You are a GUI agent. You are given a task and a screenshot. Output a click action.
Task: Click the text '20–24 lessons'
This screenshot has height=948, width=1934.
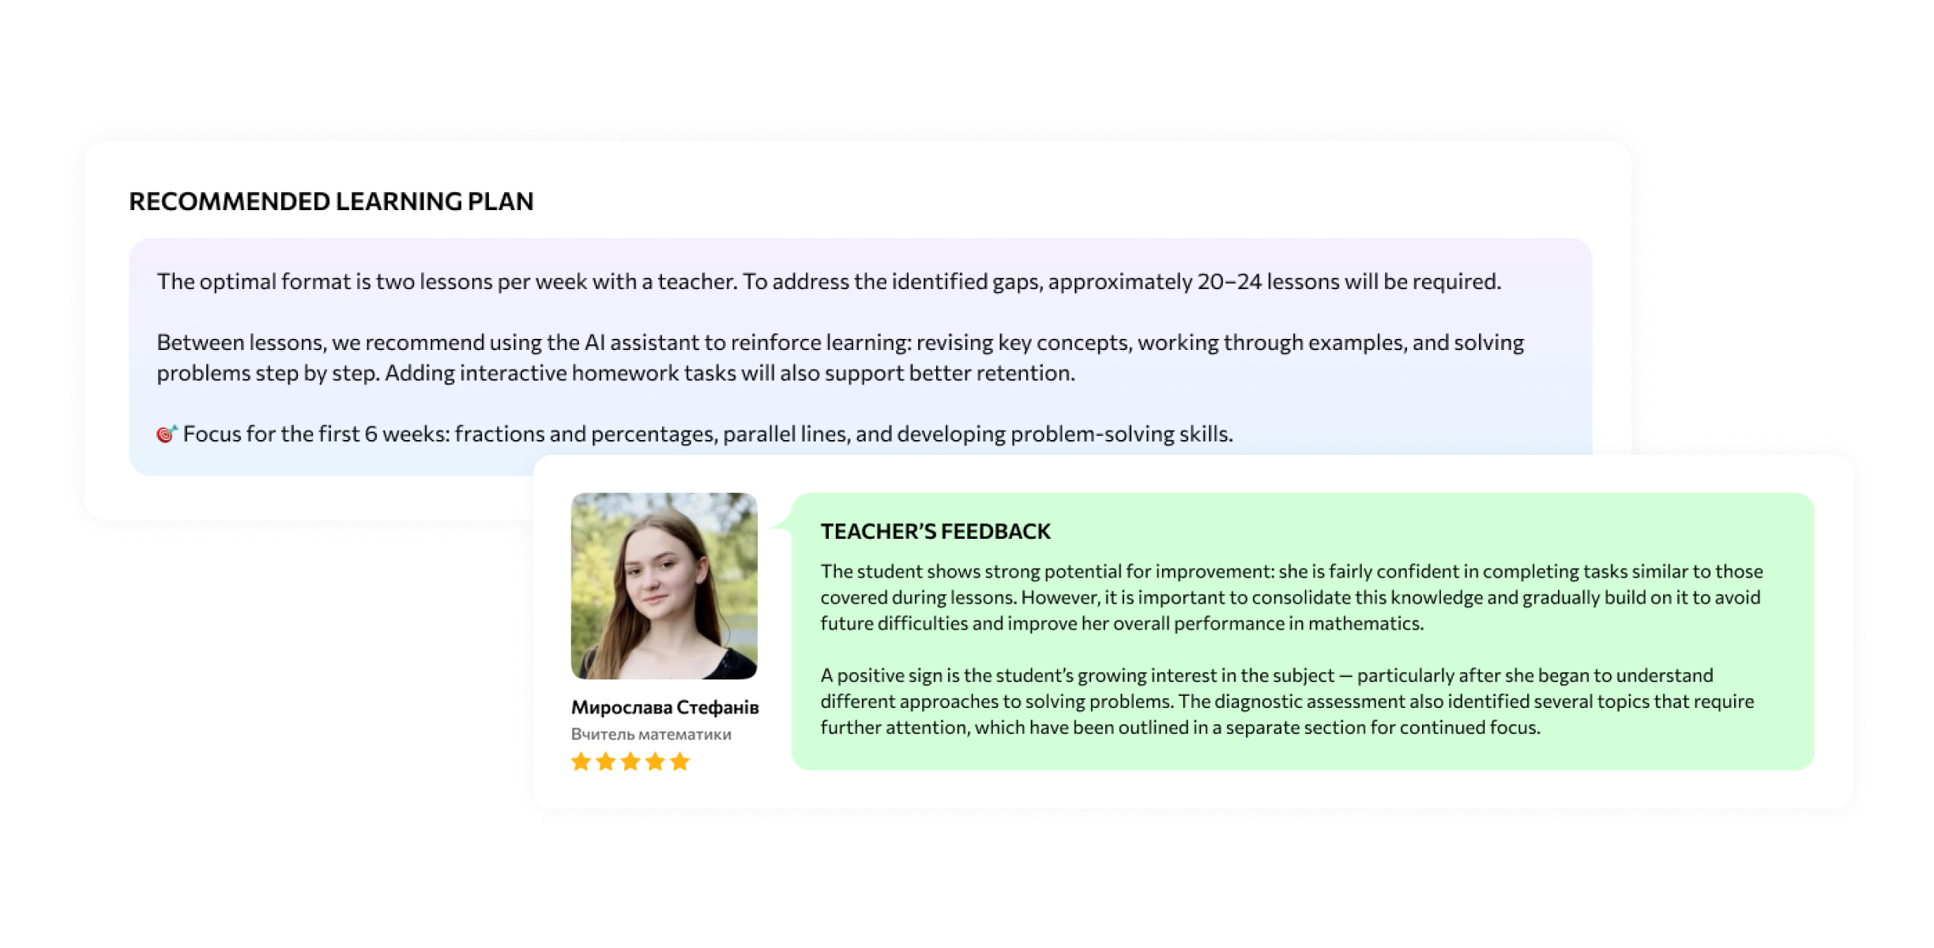coord(1269,282)
